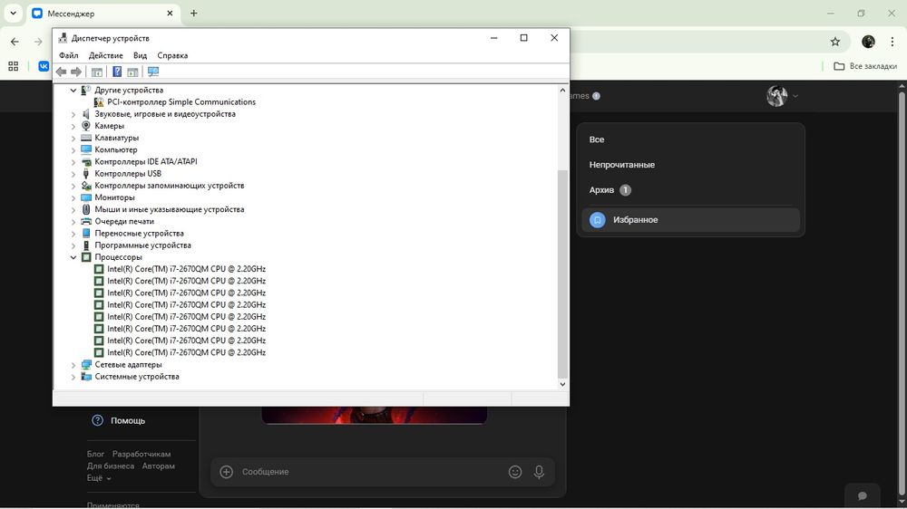Click the Device Manager vertical scrollbar thumb
This screenshot has width=907, height=509.
562,274
